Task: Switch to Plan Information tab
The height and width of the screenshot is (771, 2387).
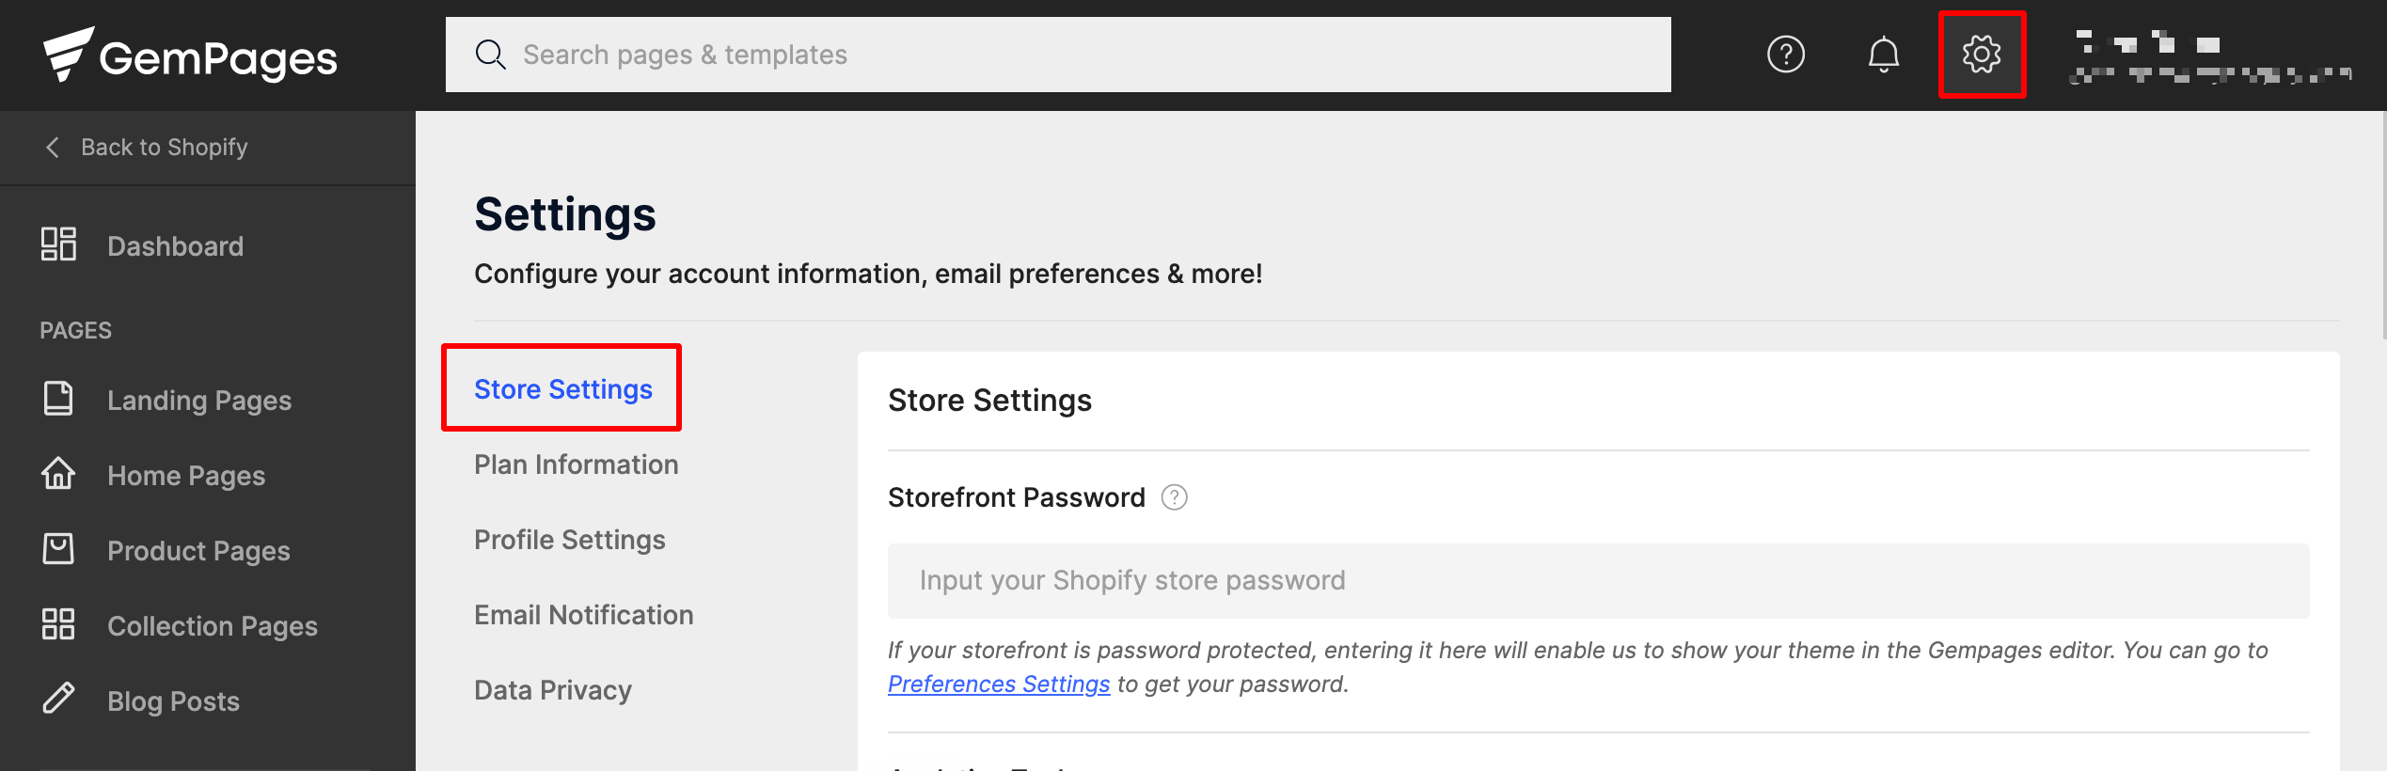Action: click(x=576, y=464)
